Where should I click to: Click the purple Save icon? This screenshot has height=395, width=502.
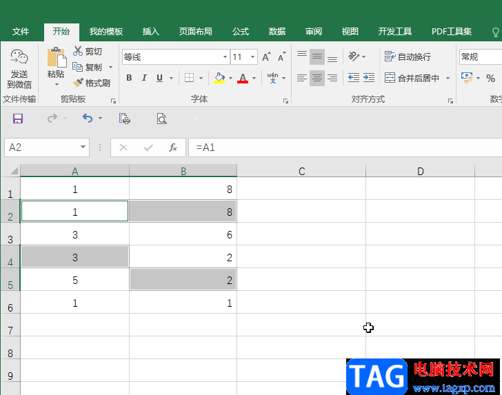(18, 119)
